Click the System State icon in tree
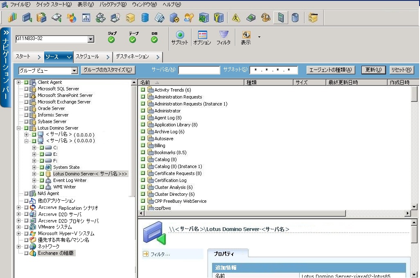The height and width of the screenshot is (278, 420). (x=48, y=167)
